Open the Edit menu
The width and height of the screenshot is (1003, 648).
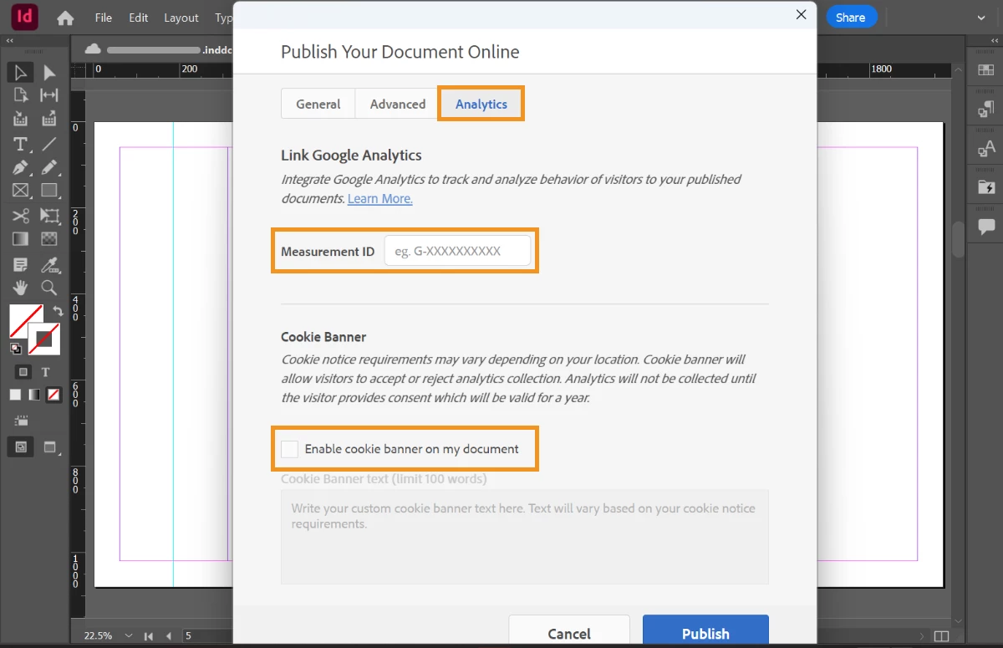pyautogui.click(x=139, y=18)
